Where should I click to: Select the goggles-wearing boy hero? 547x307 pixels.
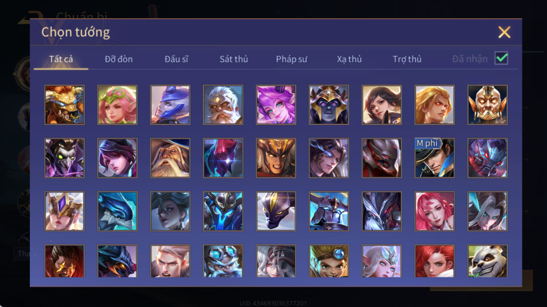[329, 261]
